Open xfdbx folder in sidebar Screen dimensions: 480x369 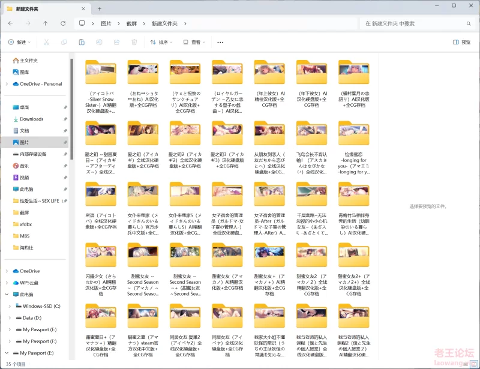[22, 224]
